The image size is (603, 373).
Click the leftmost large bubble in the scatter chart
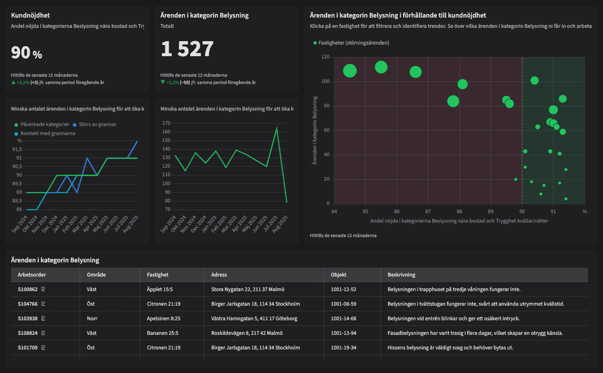pyautogui.click(x=350, y=71)
